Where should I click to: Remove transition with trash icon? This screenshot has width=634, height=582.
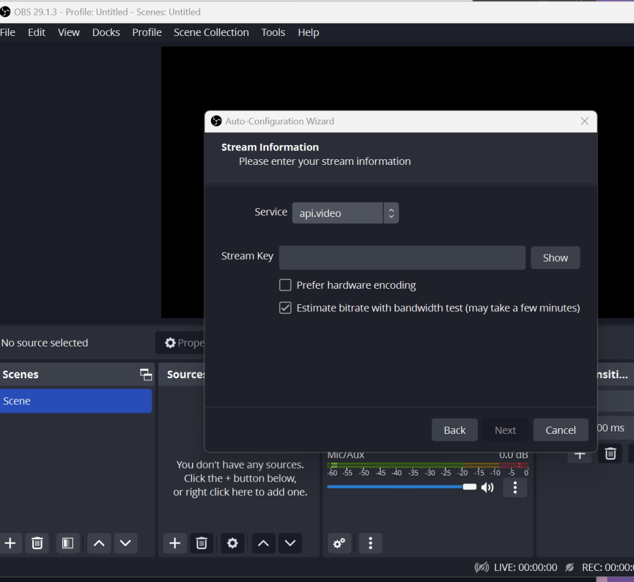click(x=610, y=453)
